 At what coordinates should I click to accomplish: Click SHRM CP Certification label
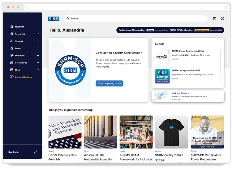click(181, 30)
